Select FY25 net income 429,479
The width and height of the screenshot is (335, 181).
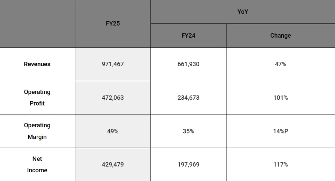(x=113, y=164)
